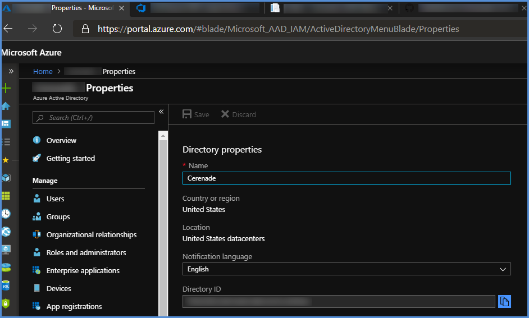The height and width of the screenshot is (318, 529).
Task: Reload the page with refresh icon
Action: click(57, 29)
